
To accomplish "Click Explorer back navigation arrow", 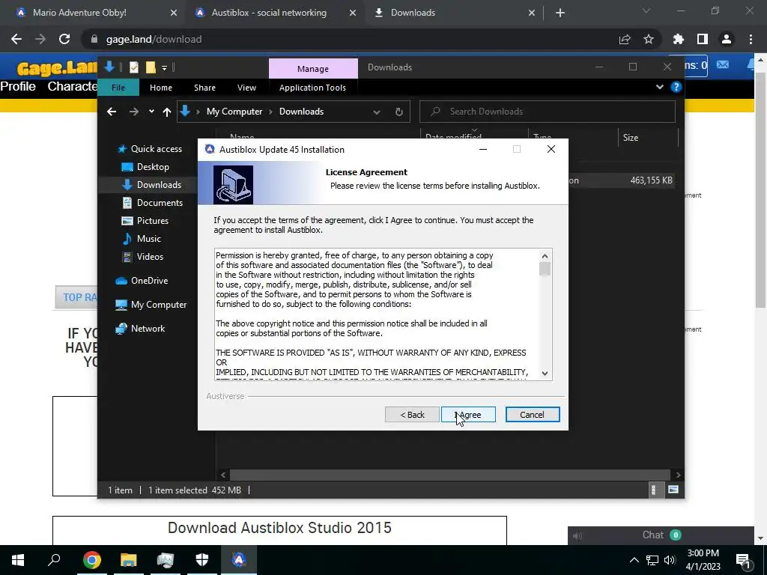I will pos(112,112).
